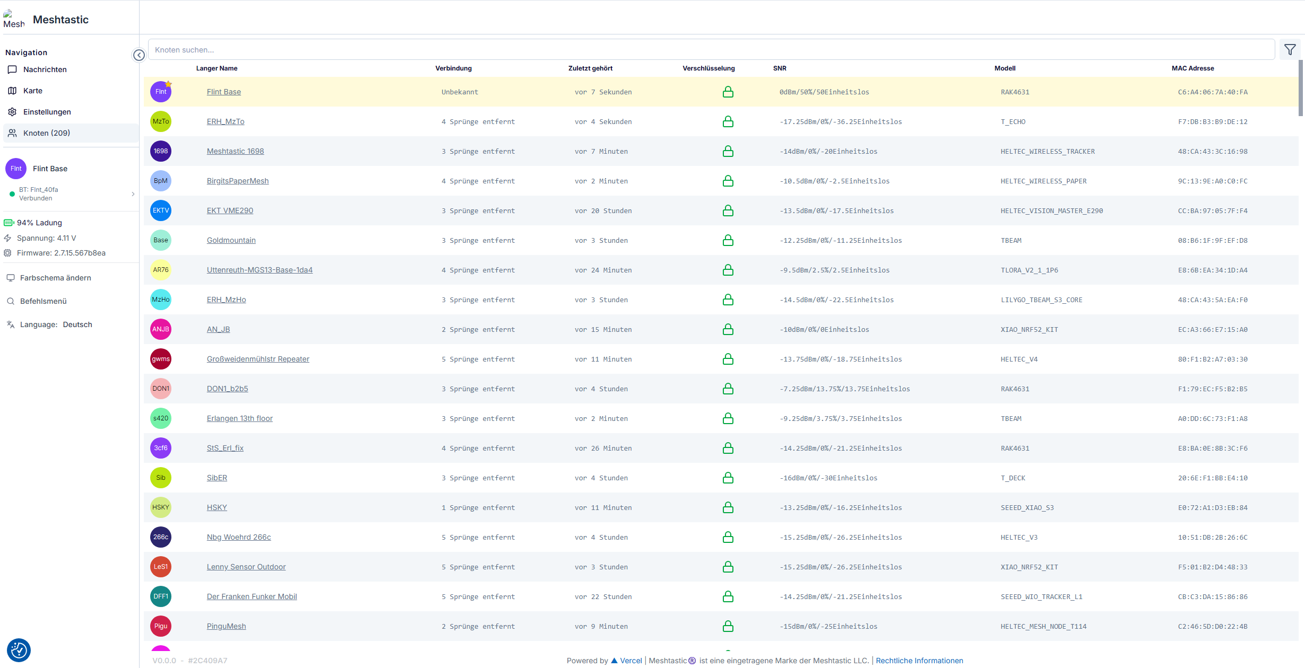Click MAC address C6:A4:06:7A:40:FA
Screen dimensions: 1305x668
pyautogui.click(x=1213, y=92)
